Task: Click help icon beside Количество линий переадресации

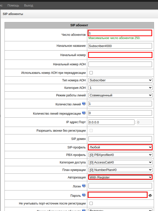Action: click(x=84, y=113)
